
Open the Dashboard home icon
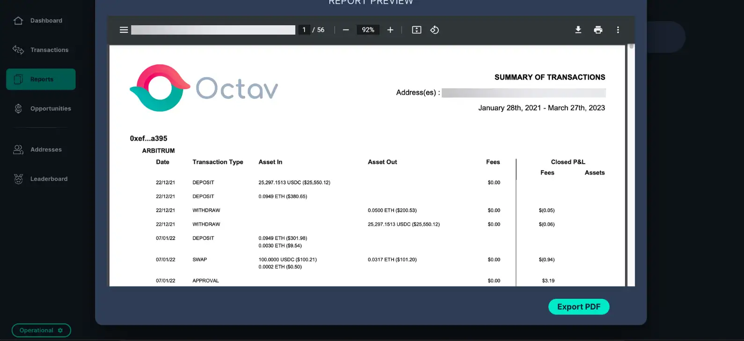(x=18, y=21)
